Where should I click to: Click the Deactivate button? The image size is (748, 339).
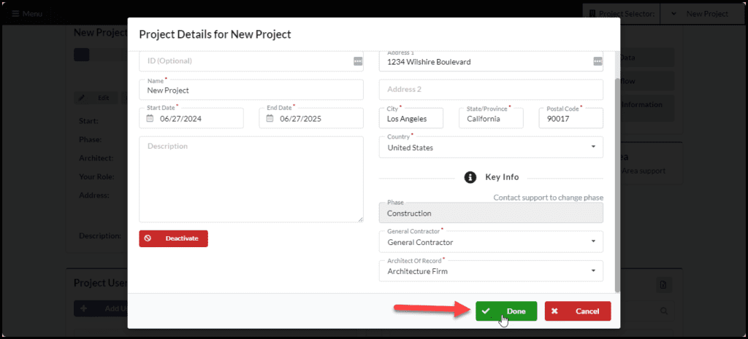pyautogui.click(x=173, y=238)
